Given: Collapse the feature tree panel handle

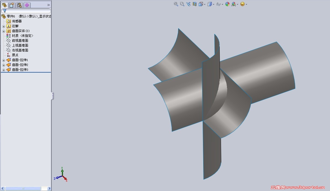Looking at the screenshot, I should [x=53, y=96].
